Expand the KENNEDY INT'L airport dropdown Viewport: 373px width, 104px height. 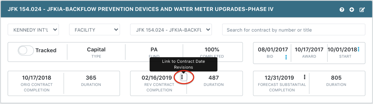pyautogui.click(x=33, y=30)
